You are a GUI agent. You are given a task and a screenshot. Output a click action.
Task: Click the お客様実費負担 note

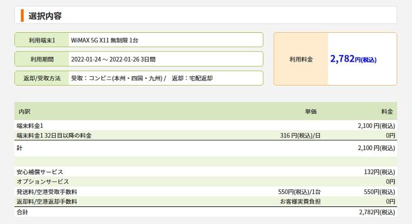tap(300, 202)
